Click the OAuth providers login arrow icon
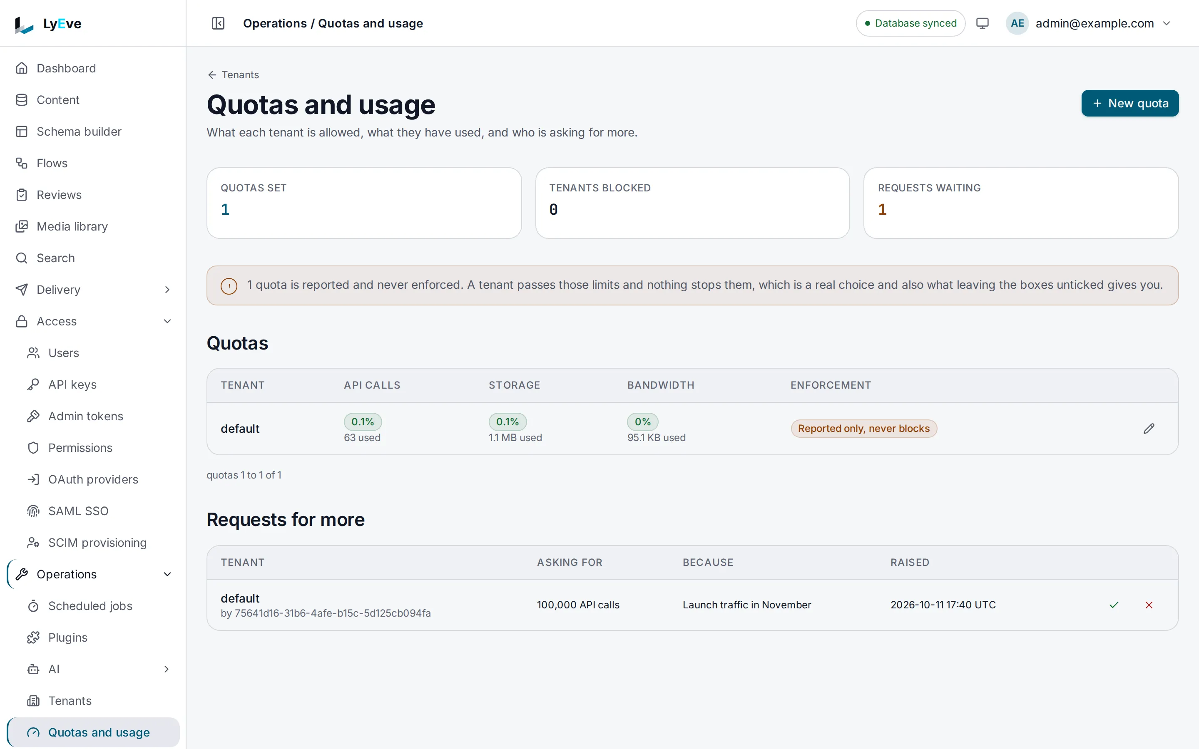This screenshot has height=749, width=1199. (x=33, y=479)
